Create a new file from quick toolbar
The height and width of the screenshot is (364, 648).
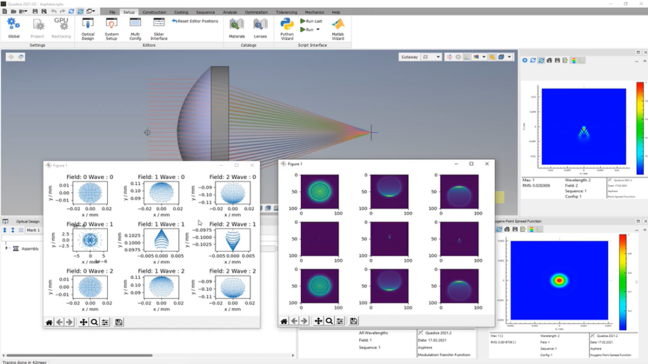[5, 11]
